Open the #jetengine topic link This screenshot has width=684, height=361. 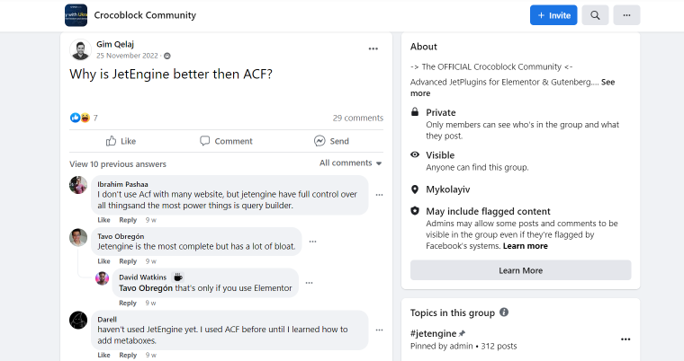click(x=433, y=333)
